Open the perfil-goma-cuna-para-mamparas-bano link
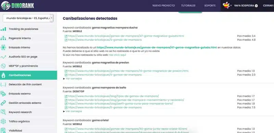This screenshot has height=133, width=274. pyautogui.click(x=121, y=104)
